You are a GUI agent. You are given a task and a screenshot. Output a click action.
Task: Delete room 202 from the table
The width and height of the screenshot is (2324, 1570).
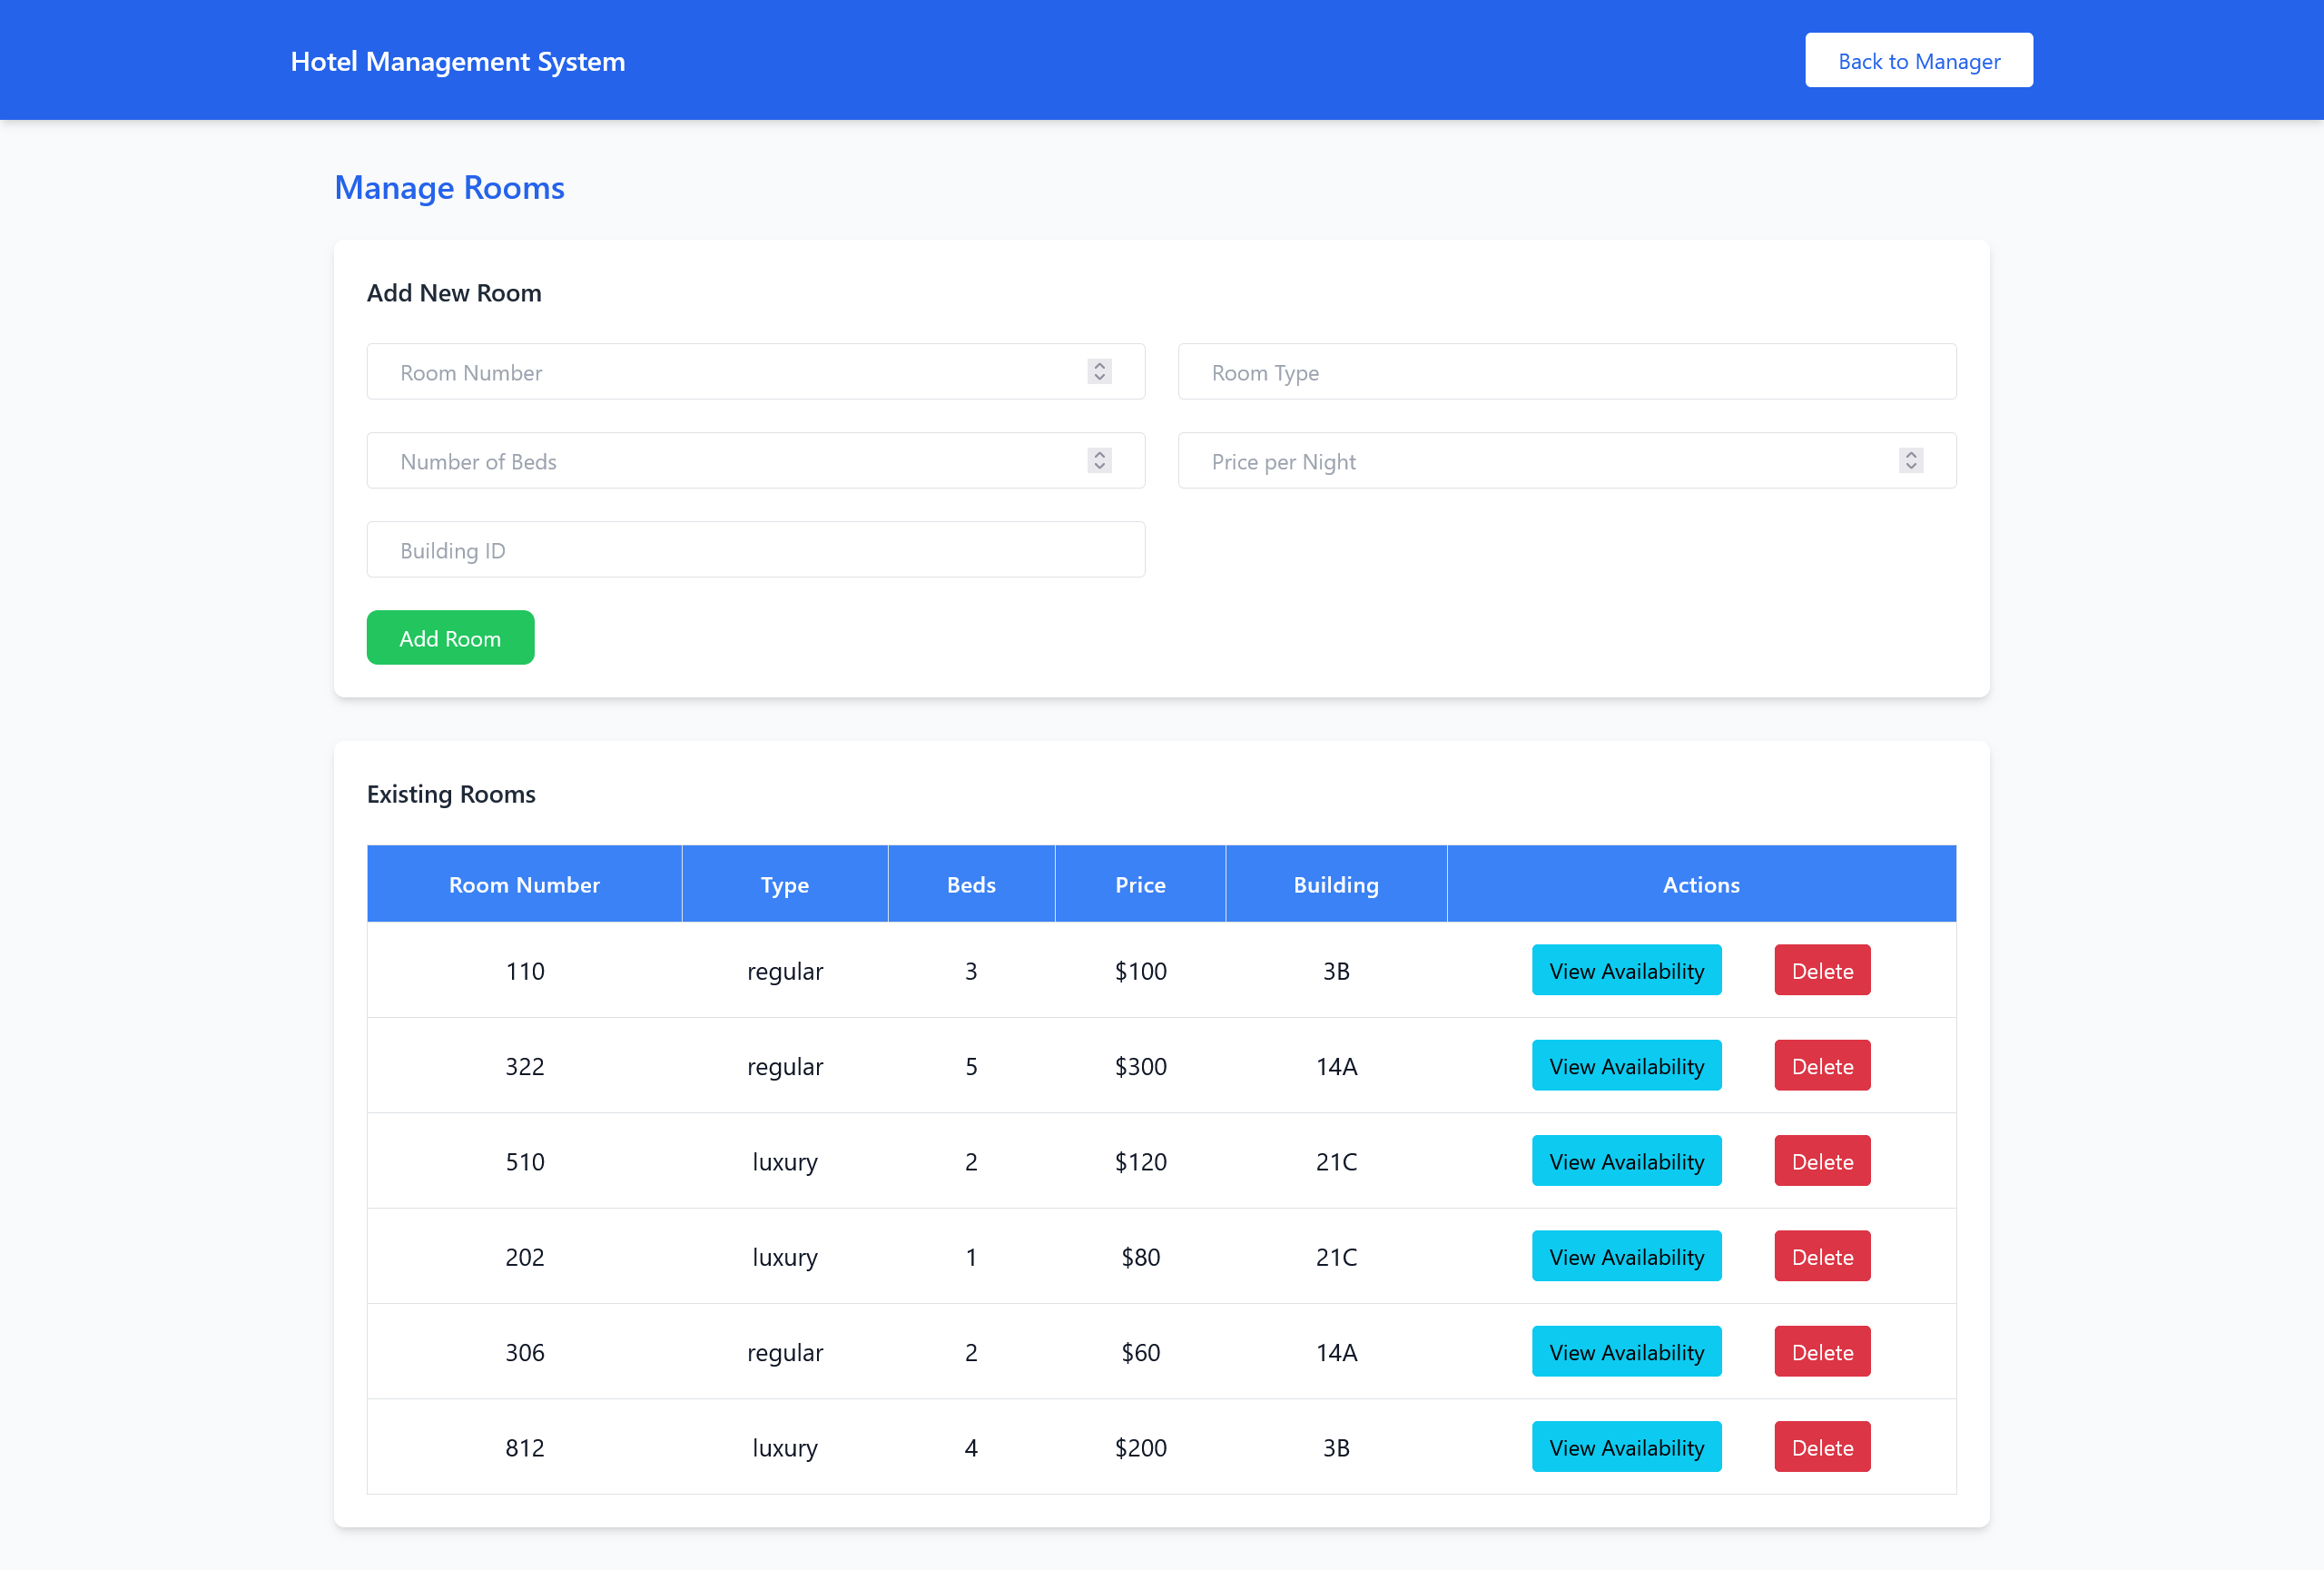(x=1821, y=1257)
